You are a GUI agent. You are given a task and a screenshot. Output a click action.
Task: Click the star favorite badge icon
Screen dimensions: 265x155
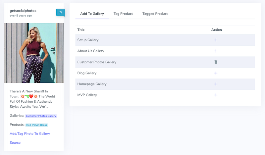61,12
